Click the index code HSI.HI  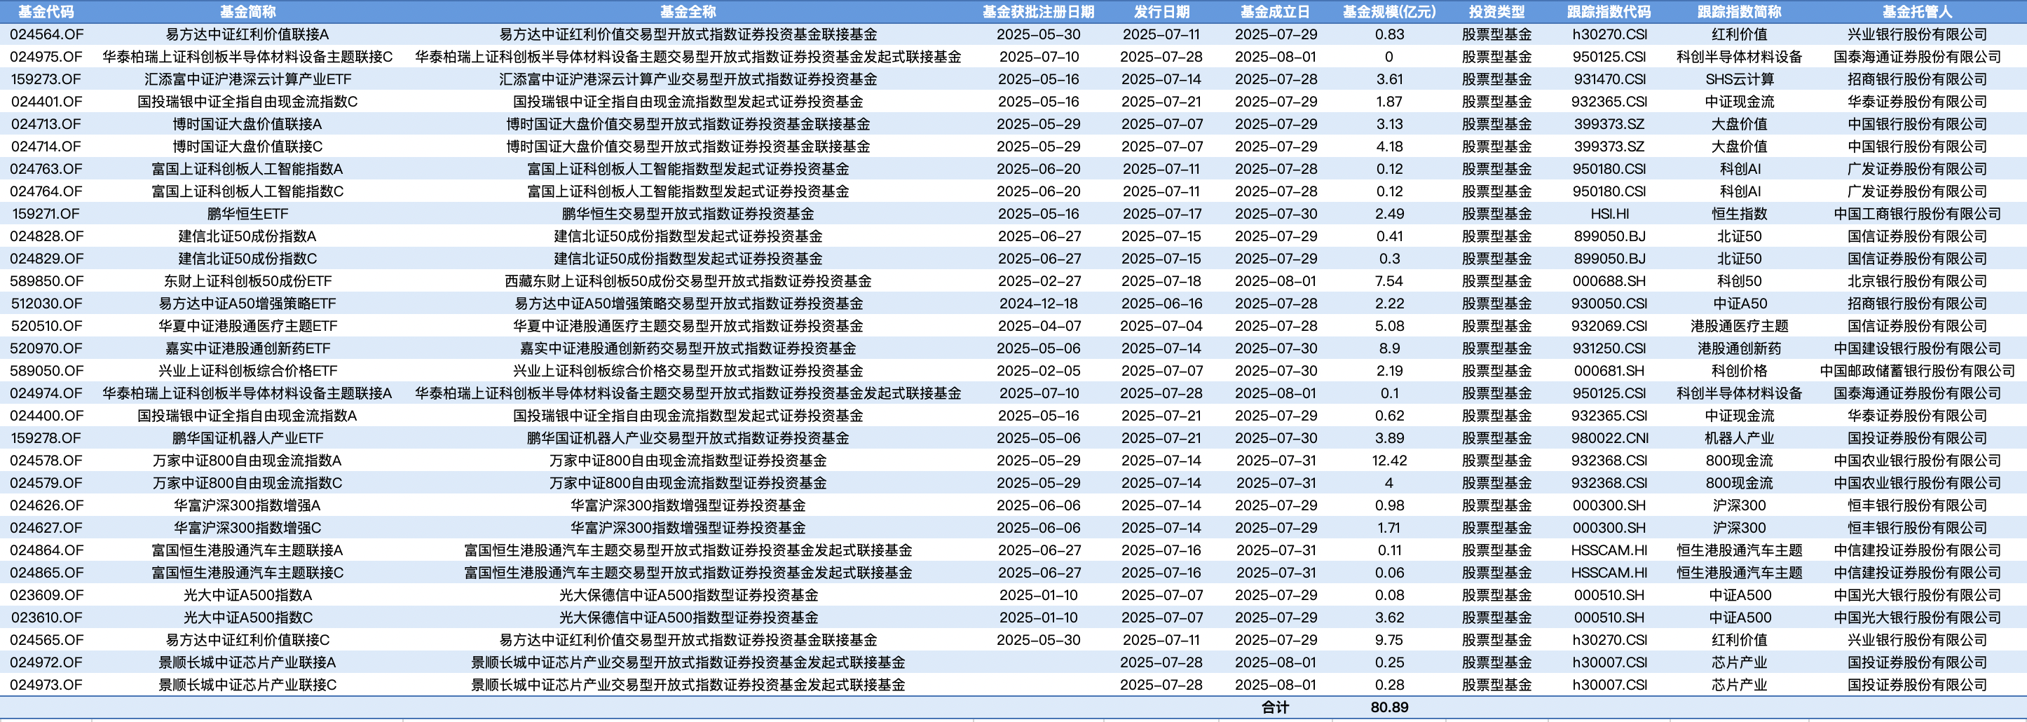point(1609,214)
